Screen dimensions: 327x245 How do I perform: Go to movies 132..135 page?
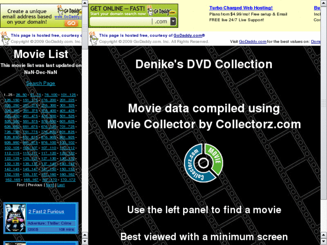coord(12,164)
